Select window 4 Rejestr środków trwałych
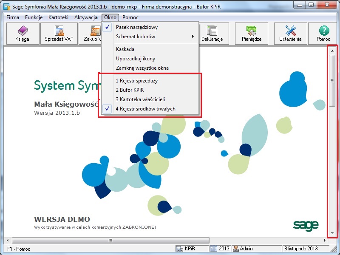Screen dimensions: 340x255 (x=150, y=109)
